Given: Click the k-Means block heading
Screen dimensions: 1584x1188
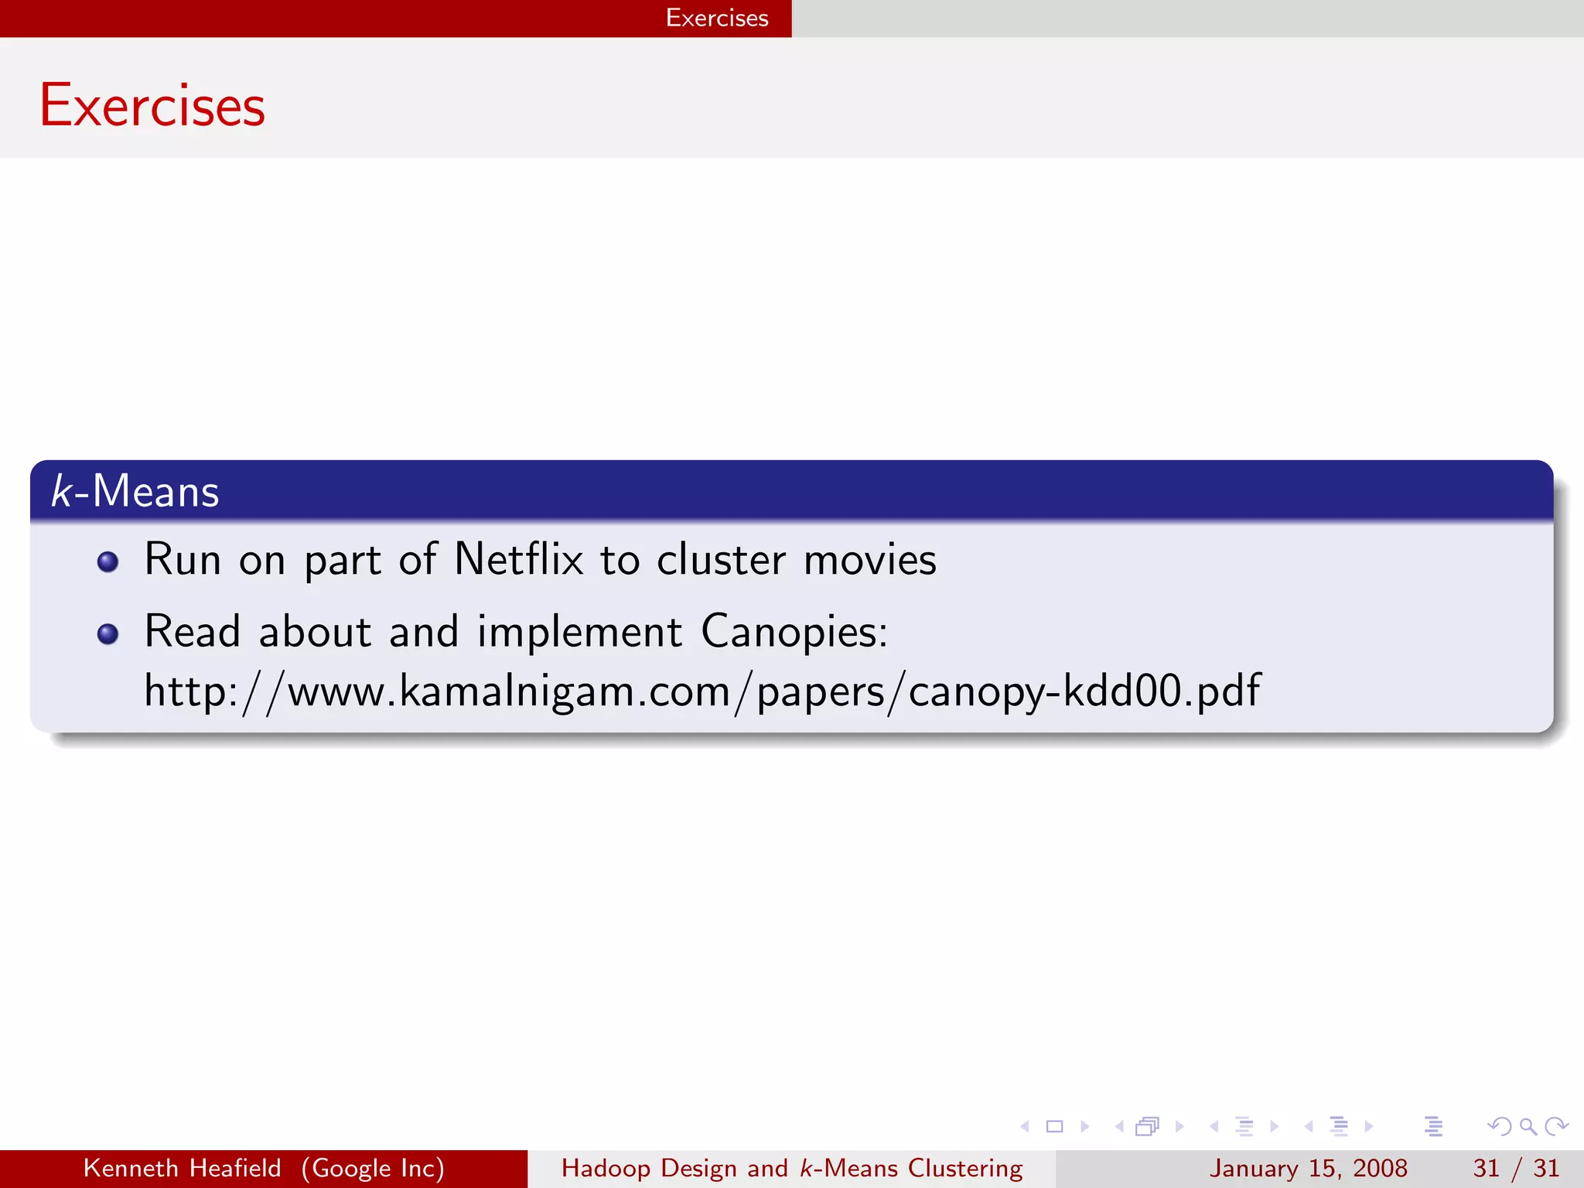Looking at the screenshot, I should tap(135, 491).
